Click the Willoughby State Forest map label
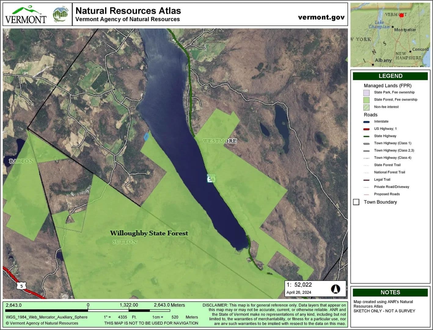 149,233
